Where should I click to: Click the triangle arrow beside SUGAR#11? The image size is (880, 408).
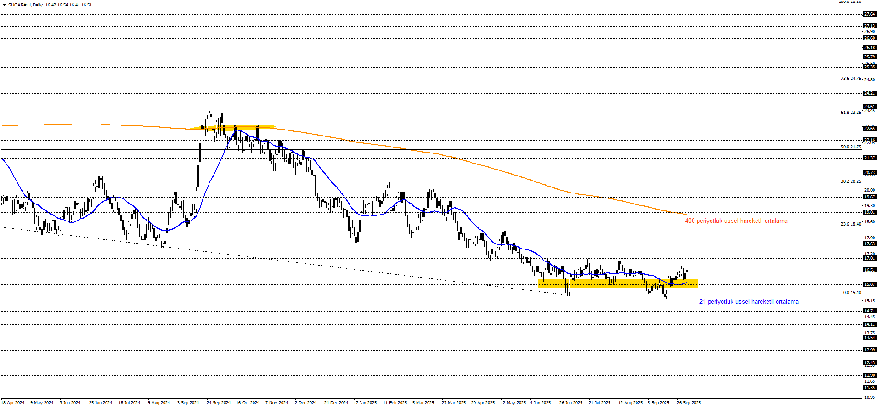point(4,5)
